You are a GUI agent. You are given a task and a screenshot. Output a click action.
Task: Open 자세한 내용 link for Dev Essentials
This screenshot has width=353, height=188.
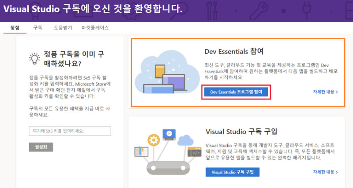coord(325,92)
